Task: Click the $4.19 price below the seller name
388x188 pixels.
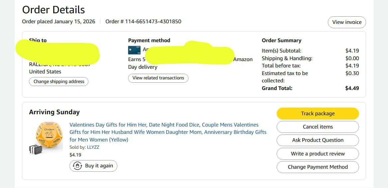Action: point(75,155)
